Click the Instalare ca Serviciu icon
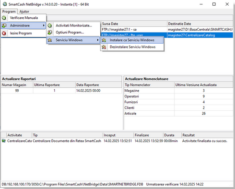The width and height of the screenshot is (235, 189). [104, 40]
